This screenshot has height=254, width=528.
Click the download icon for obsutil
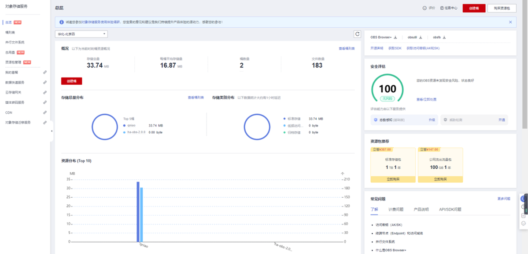tap(421, 37)
